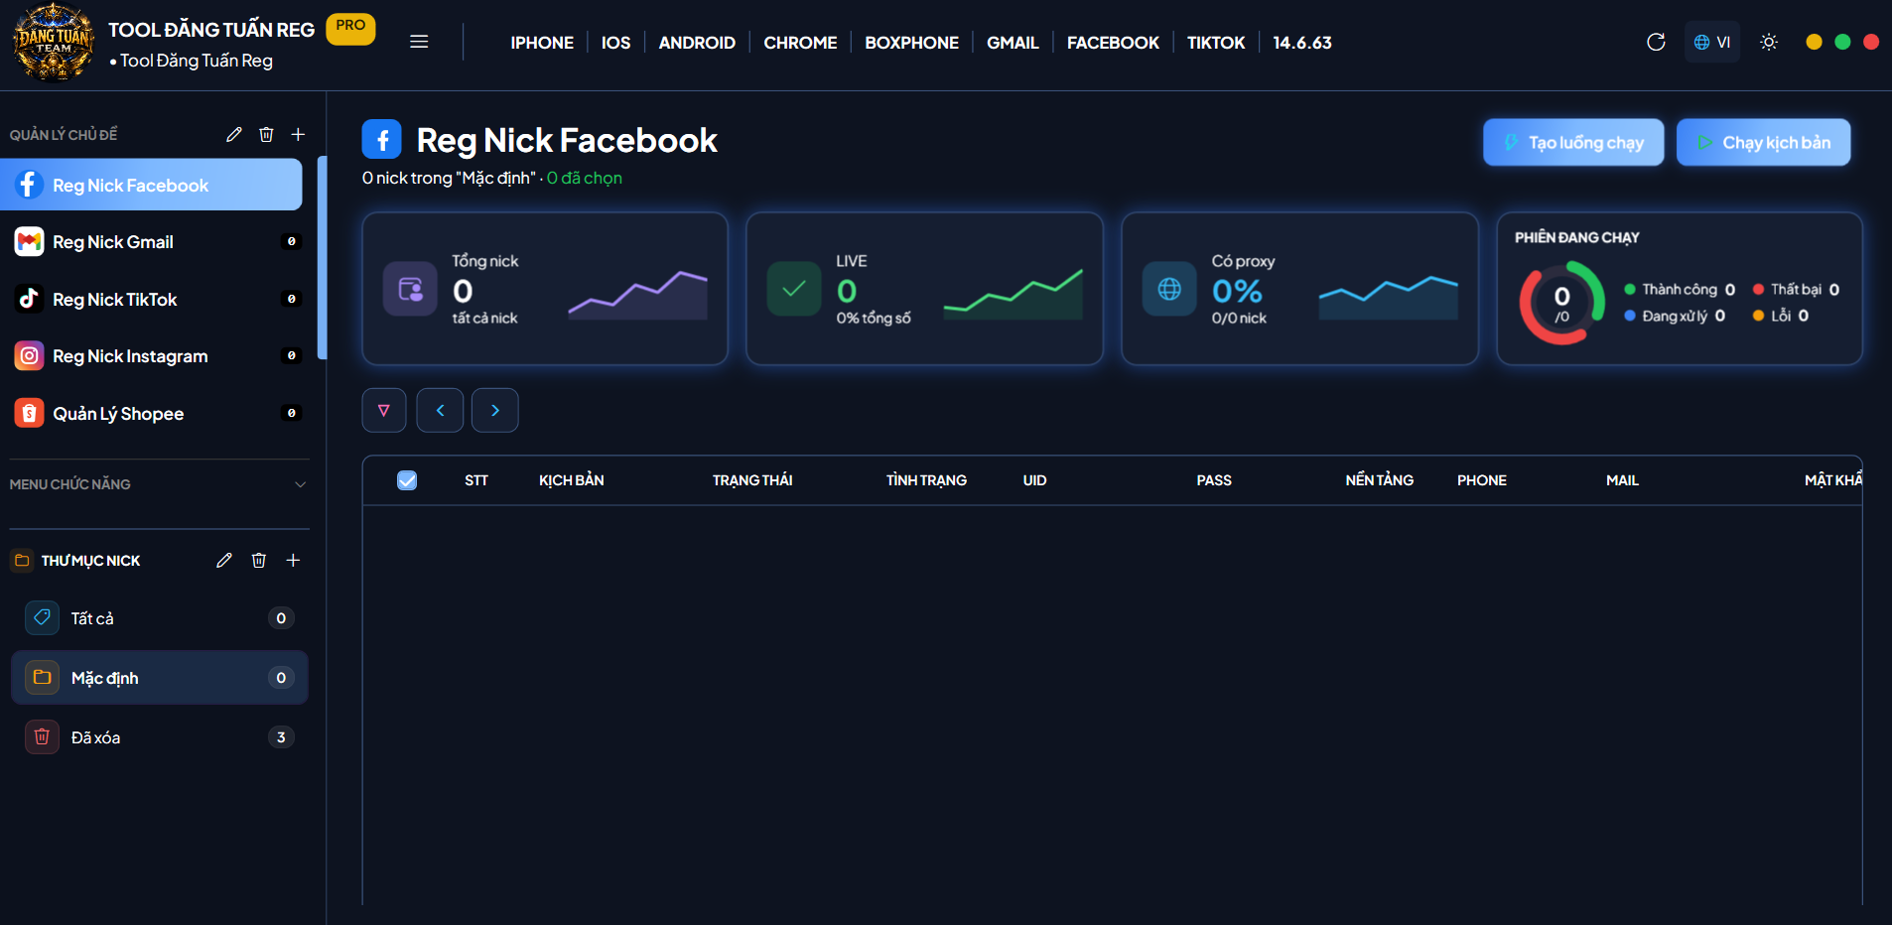Viewport: 1892px width, 925px height.
Task: Click the PRO badge
Action: tap(350, 27)
